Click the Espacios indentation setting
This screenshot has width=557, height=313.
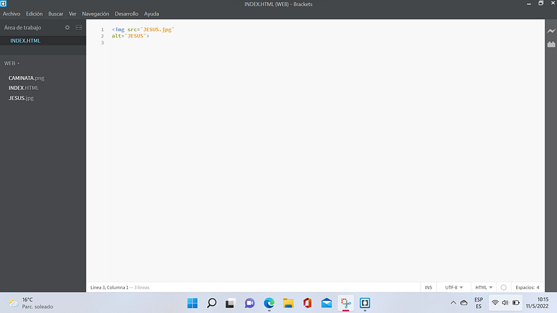click(527, 287)
